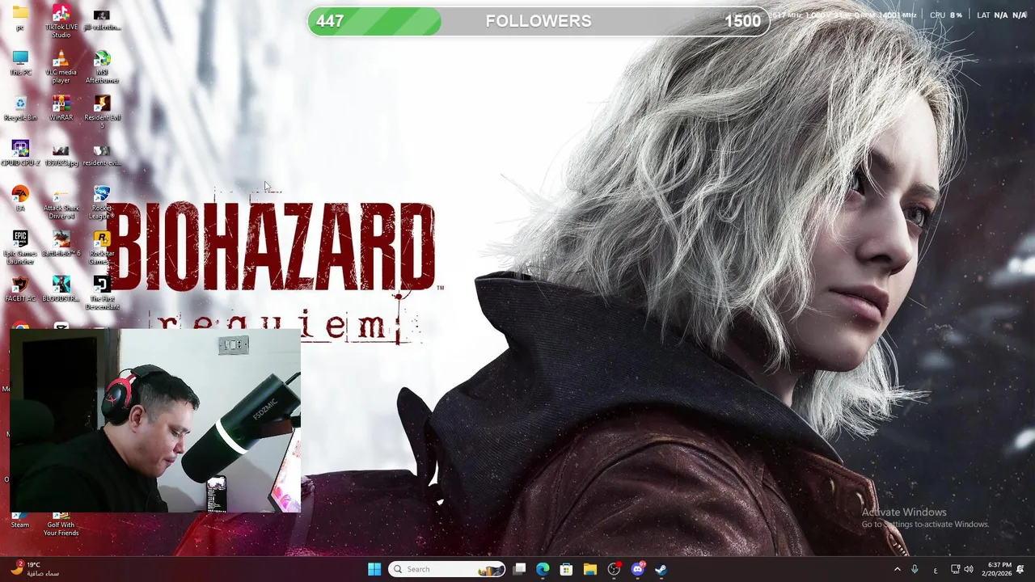
Task: Launch Rocket League shortcut
Action: pos(102,202)
